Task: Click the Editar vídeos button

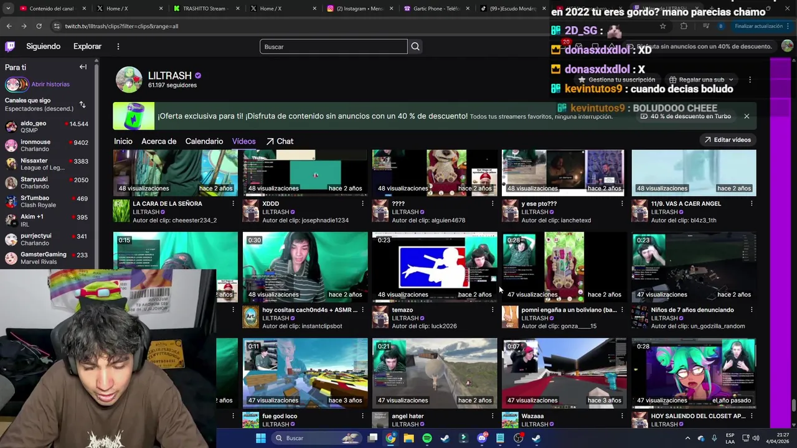Action: [727, 140]
